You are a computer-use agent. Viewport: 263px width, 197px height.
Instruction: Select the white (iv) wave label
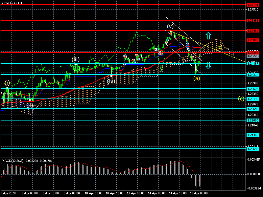[x=111, y=81]
